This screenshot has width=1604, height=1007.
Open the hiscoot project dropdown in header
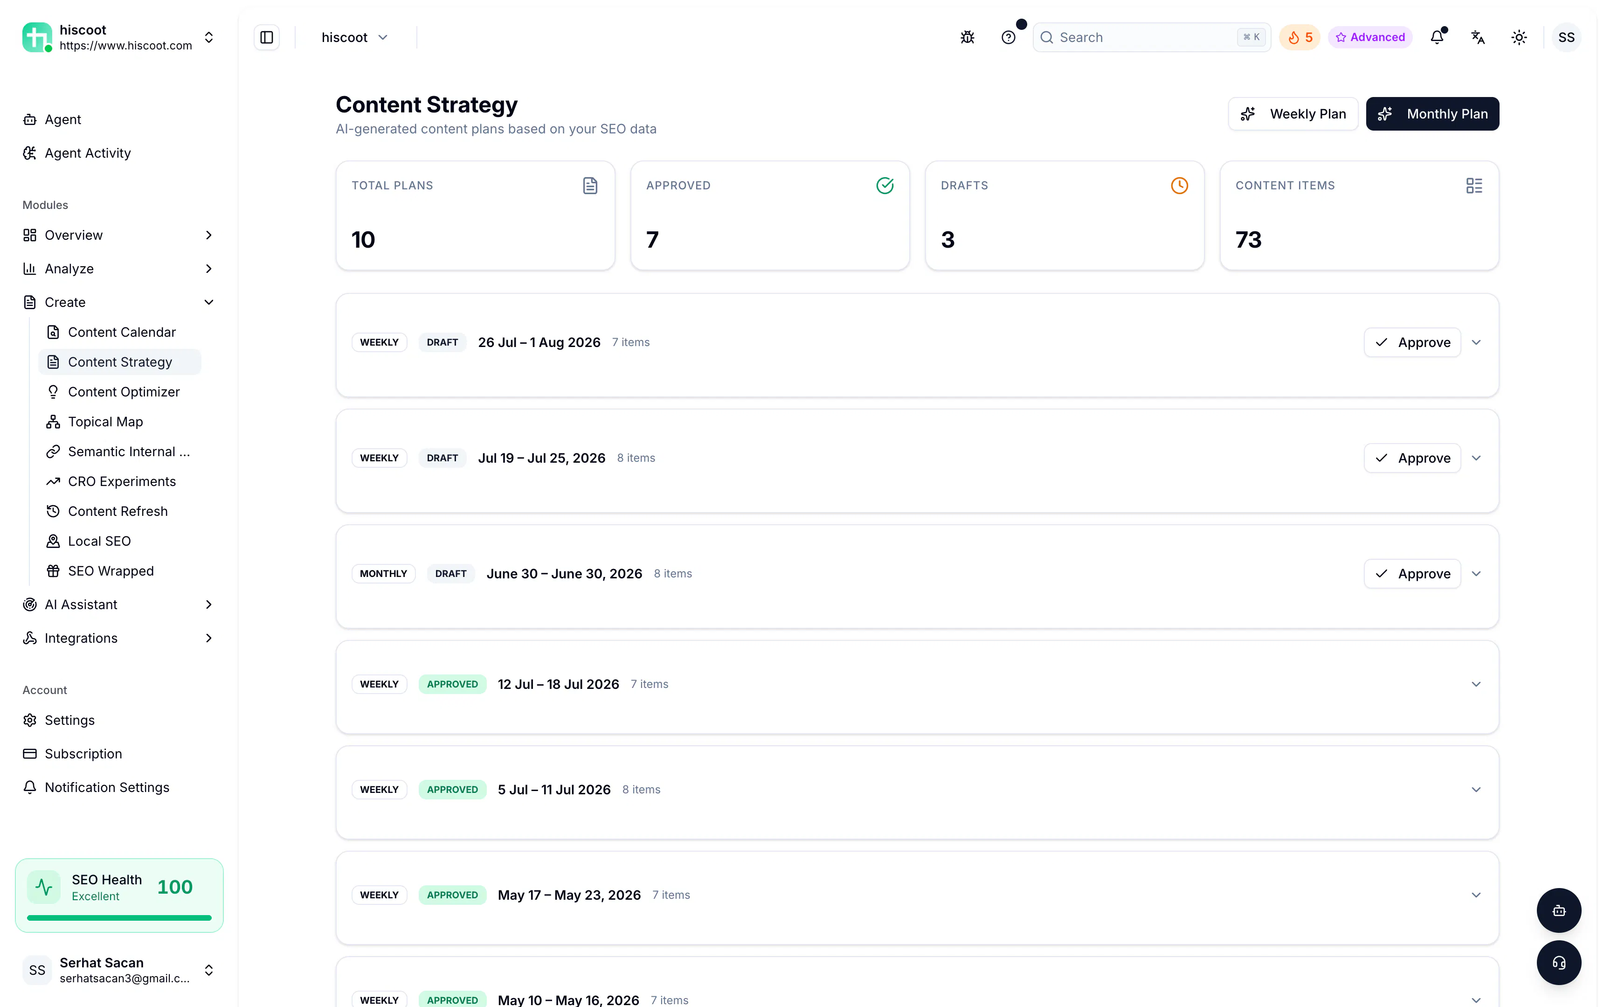(x=354, y=37)
